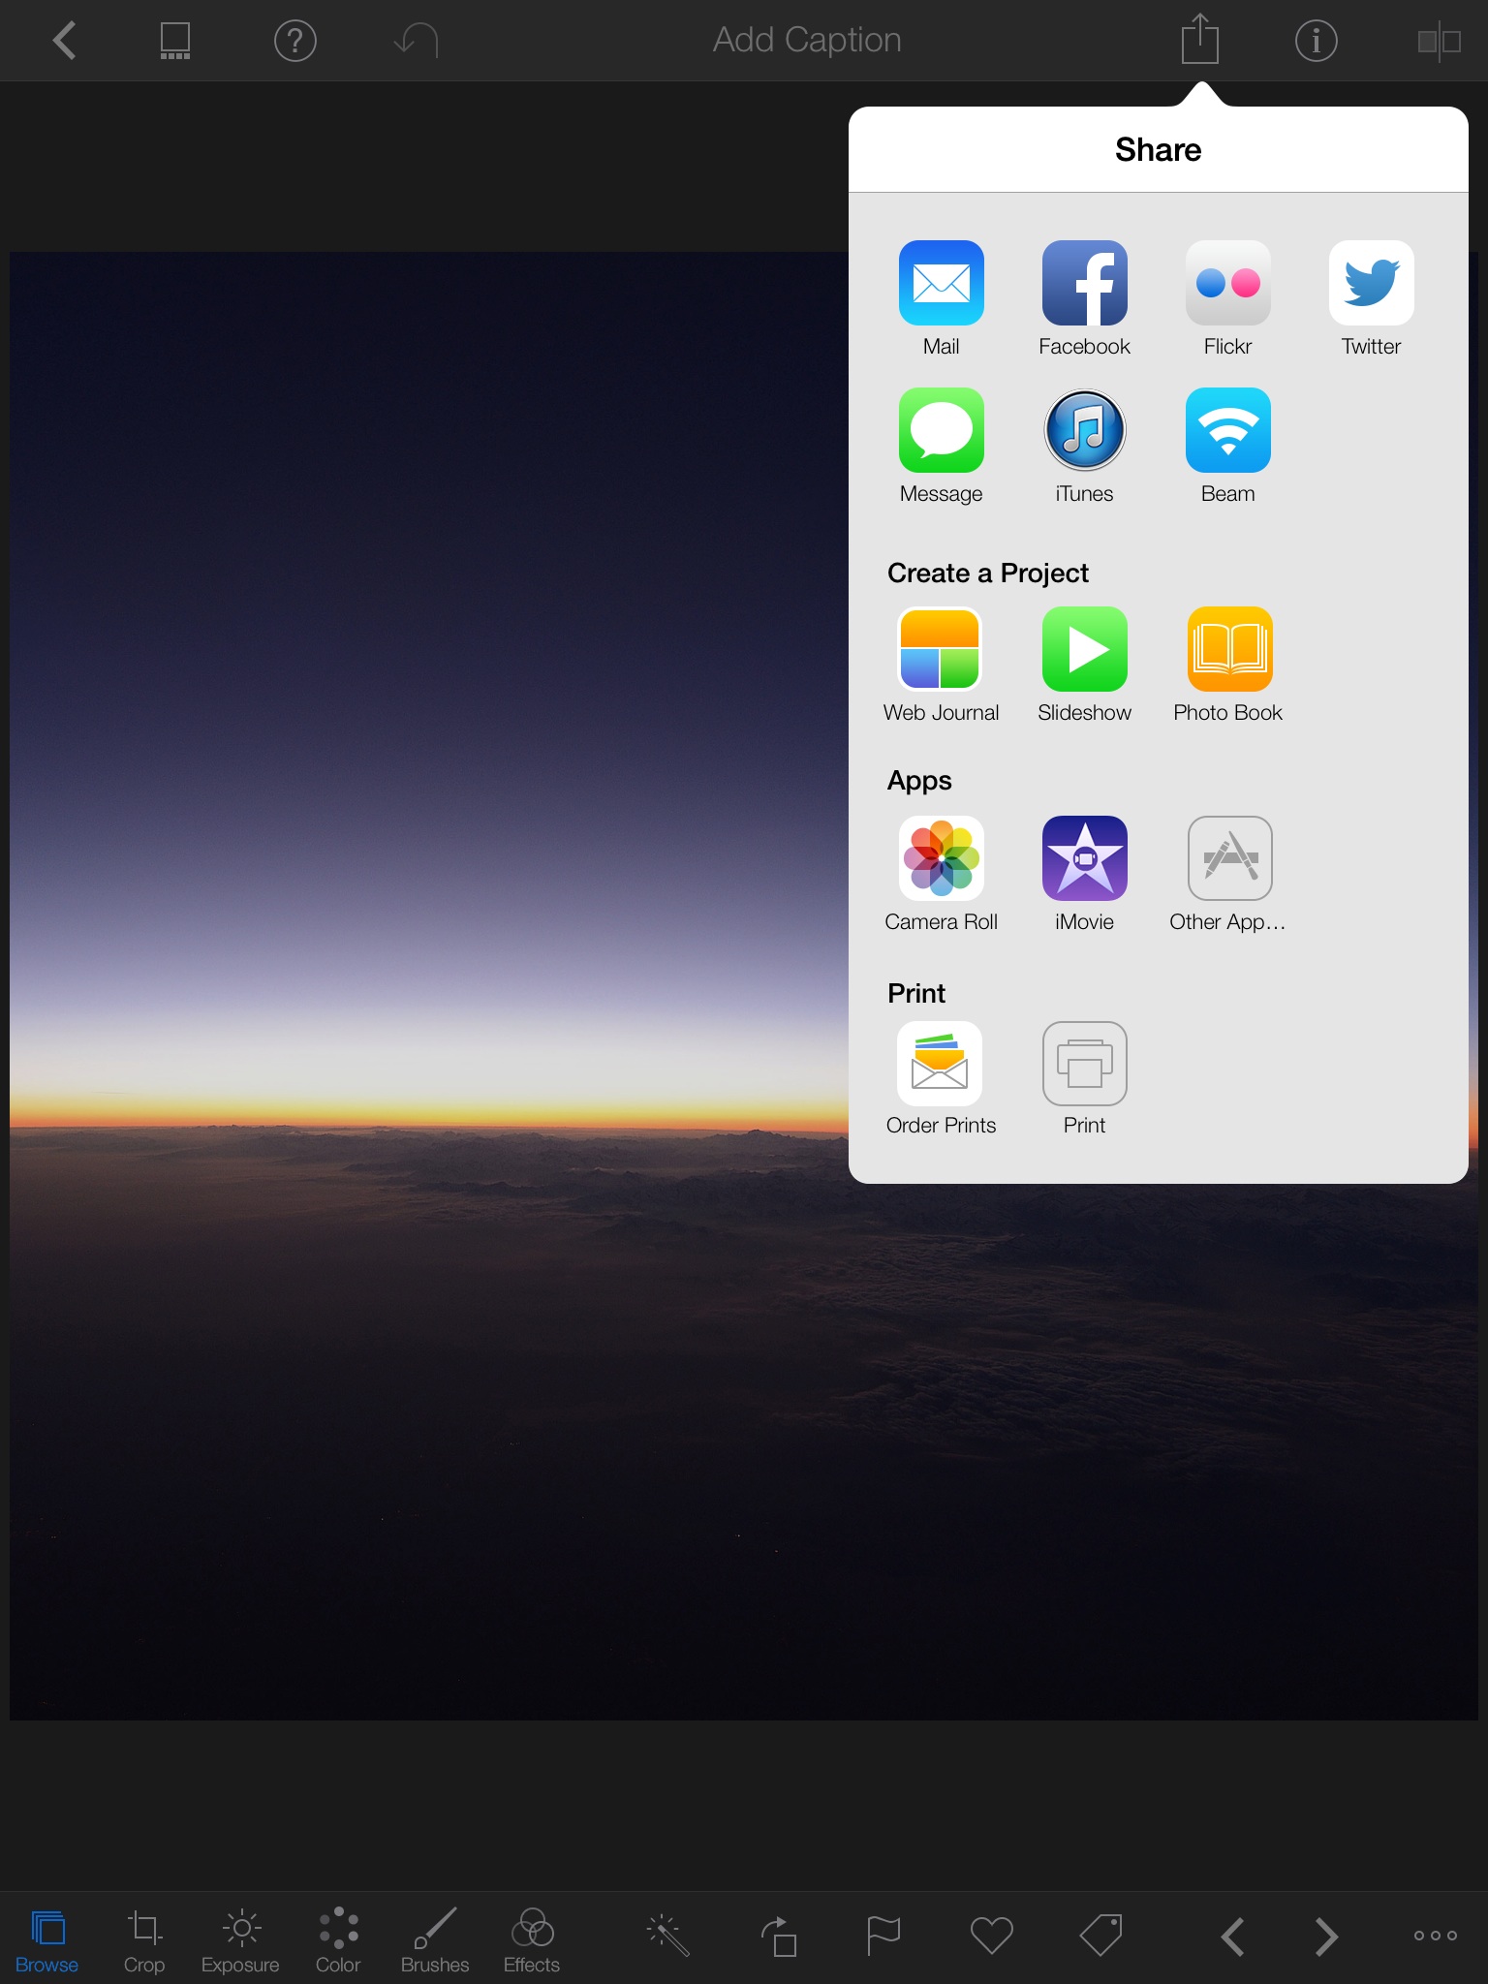Go to previous photo arrow

(1233, 1936)
